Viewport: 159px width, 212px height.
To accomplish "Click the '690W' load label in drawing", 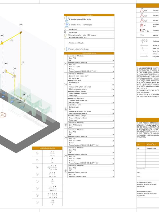I will coord(19,103).
